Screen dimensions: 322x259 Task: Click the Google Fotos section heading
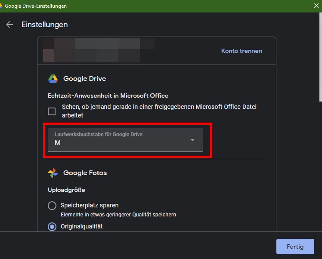click(85, 173)
